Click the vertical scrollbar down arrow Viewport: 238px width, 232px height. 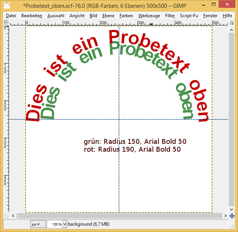231,210
